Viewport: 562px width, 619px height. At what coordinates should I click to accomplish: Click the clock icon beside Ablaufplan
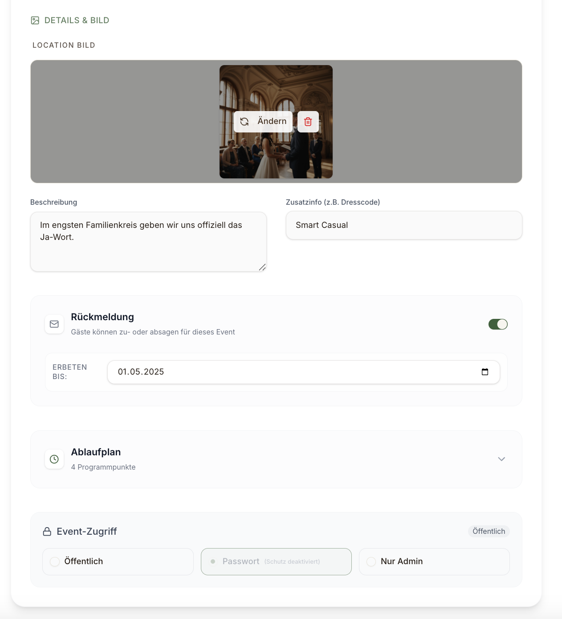(54, 459)
